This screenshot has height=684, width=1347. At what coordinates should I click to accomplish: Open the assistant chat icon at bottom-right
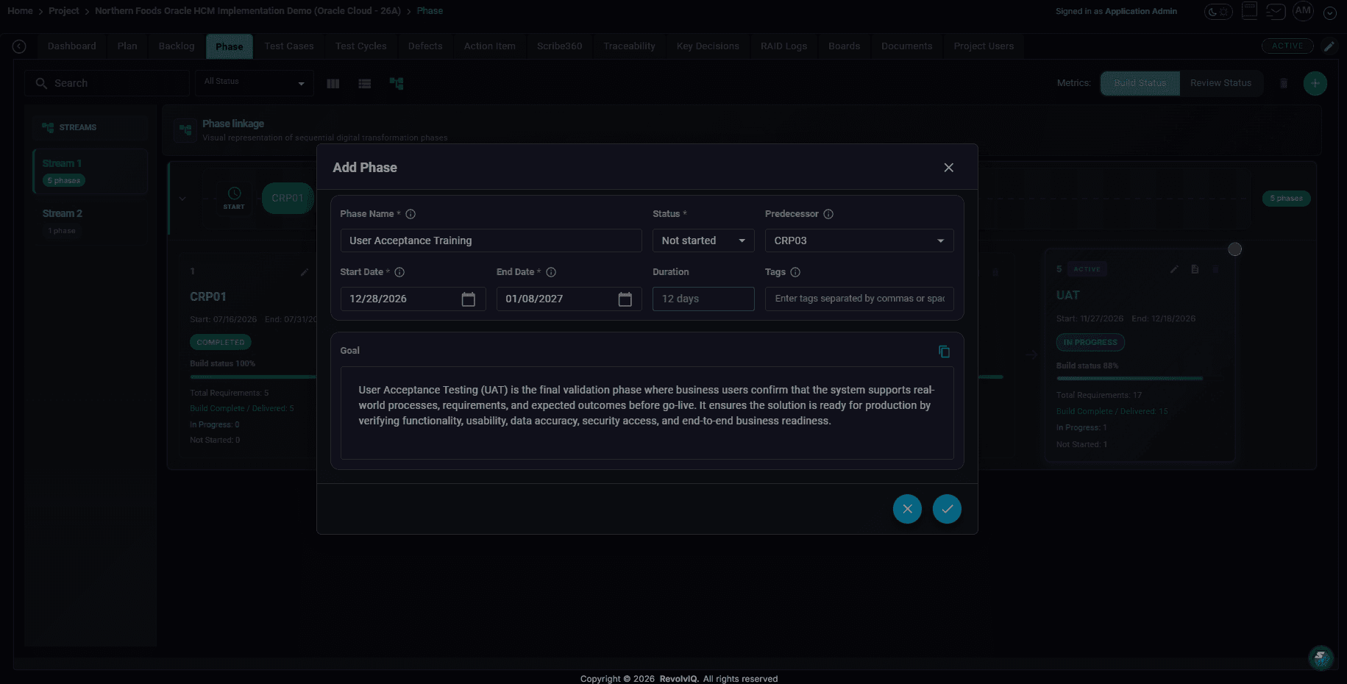(1321, 658)
